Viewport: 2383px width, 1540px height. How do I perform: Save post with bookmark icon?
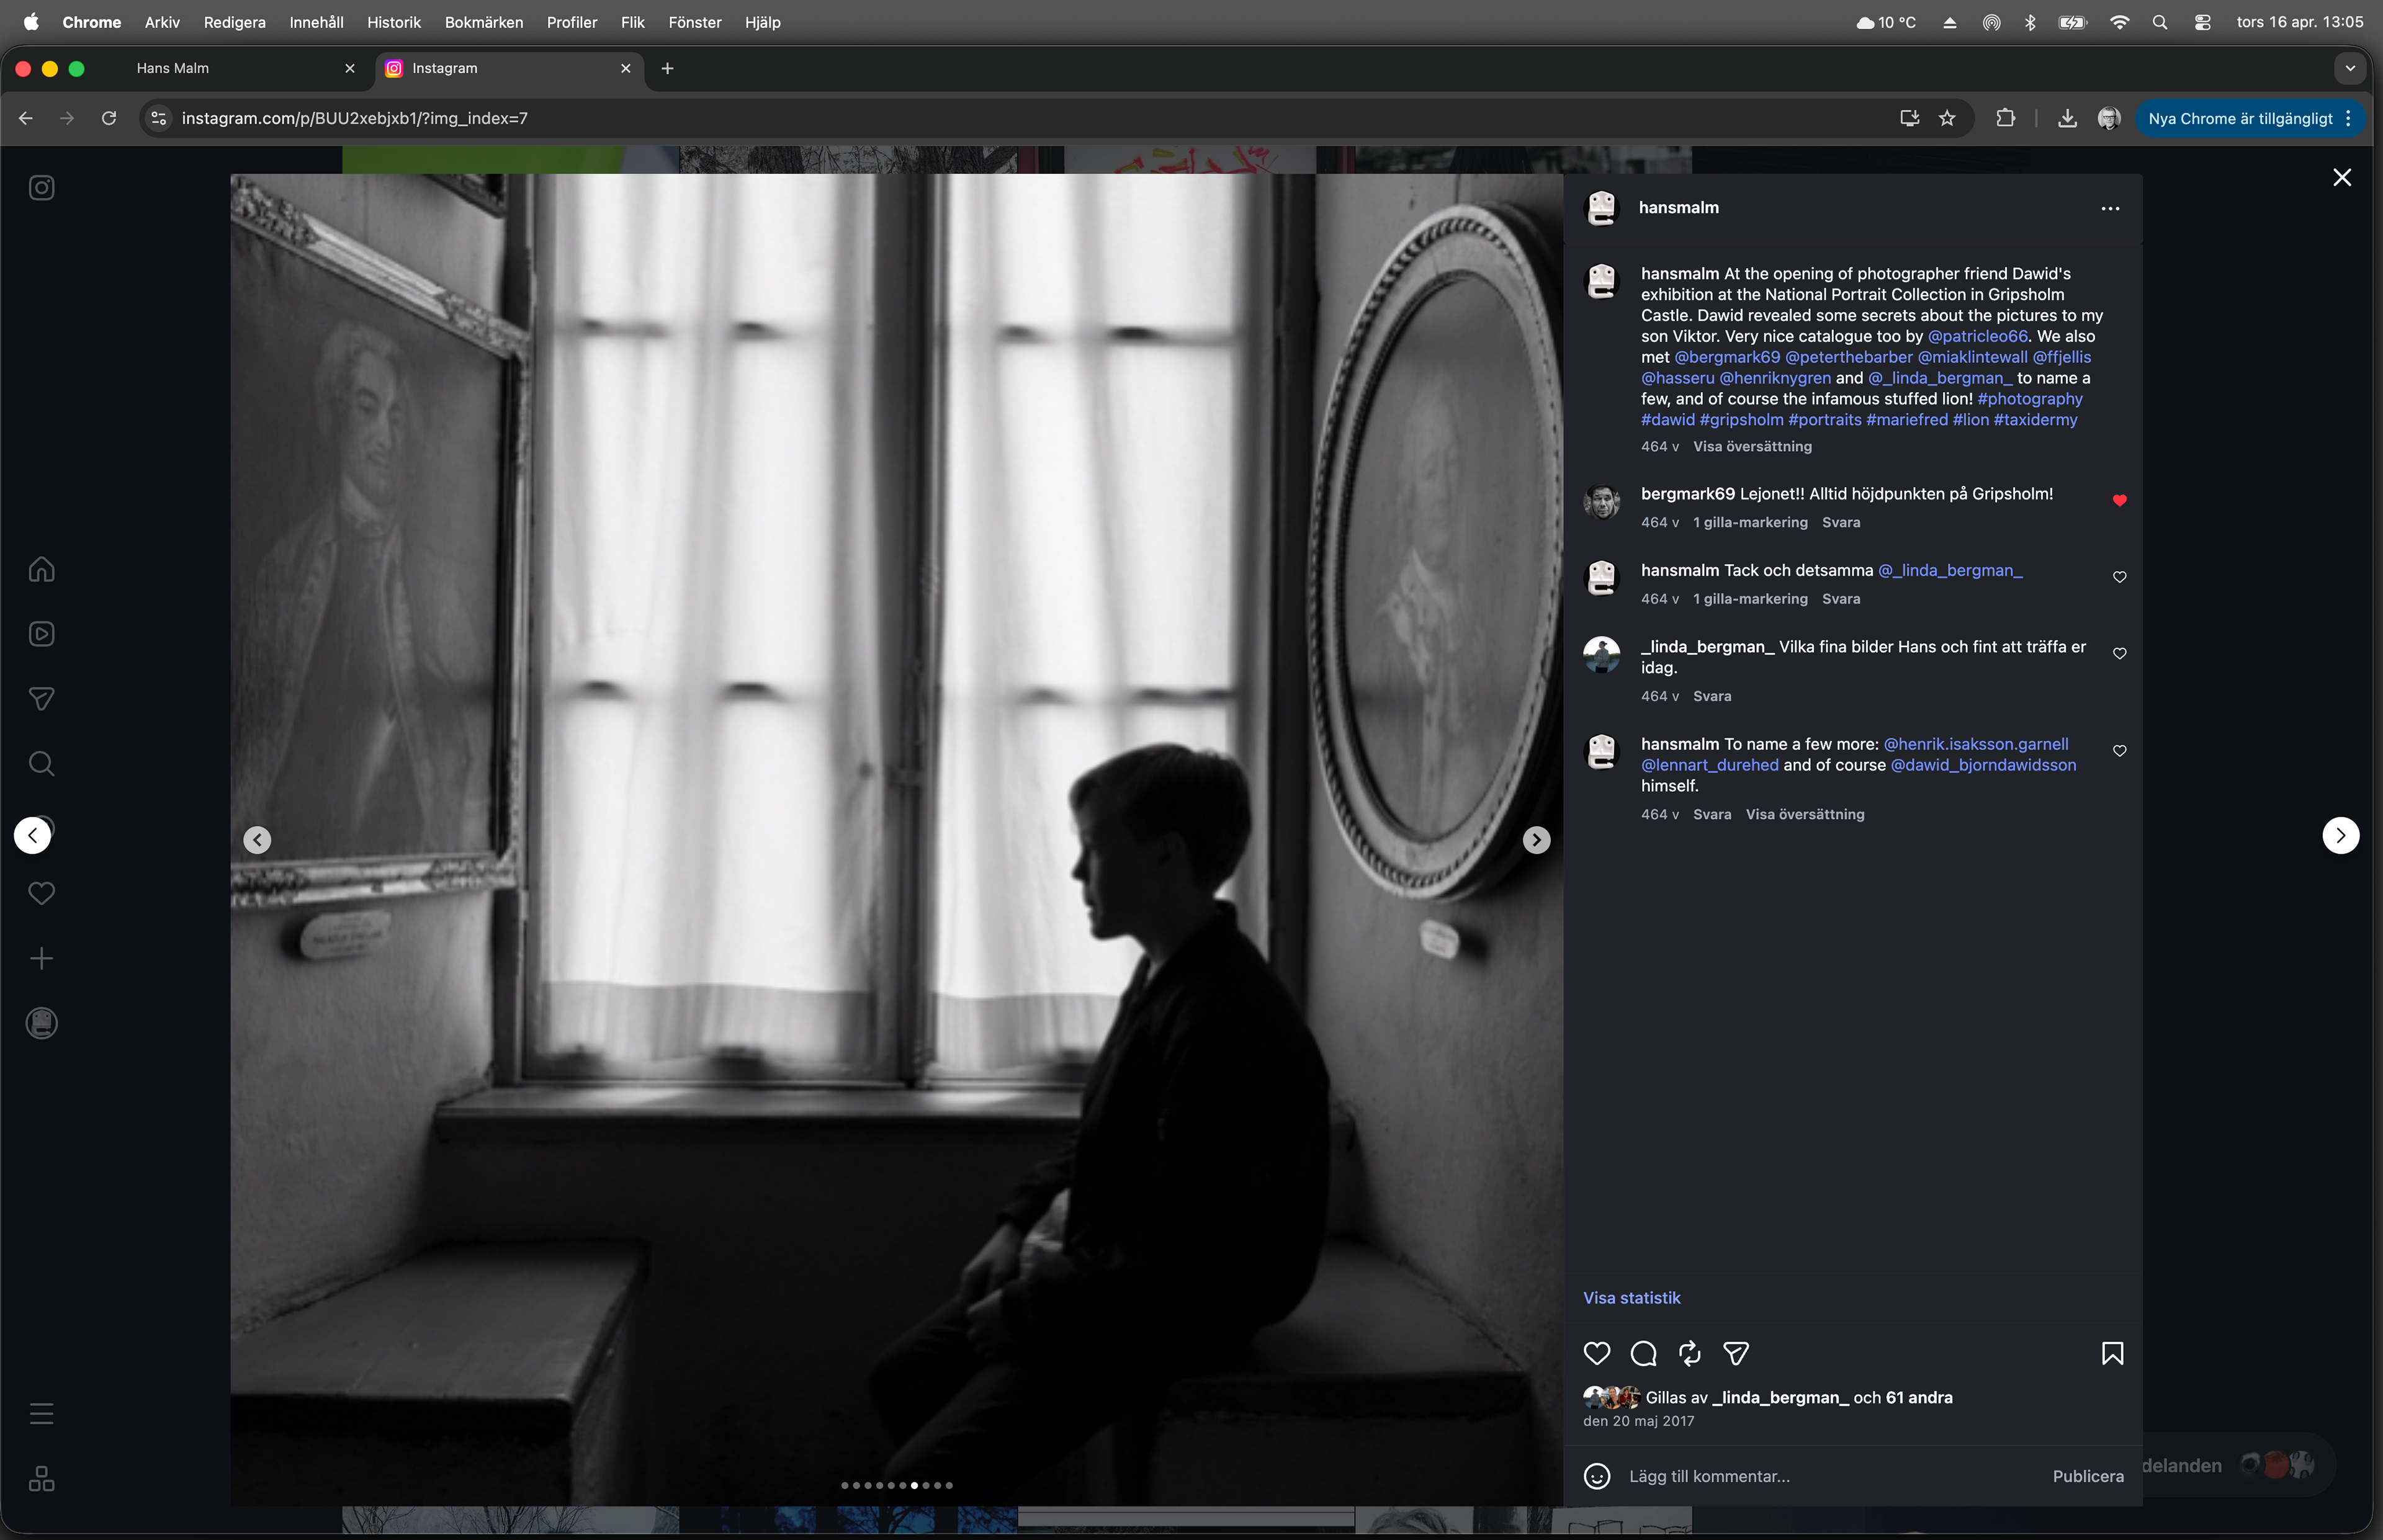[2112, 1354]
